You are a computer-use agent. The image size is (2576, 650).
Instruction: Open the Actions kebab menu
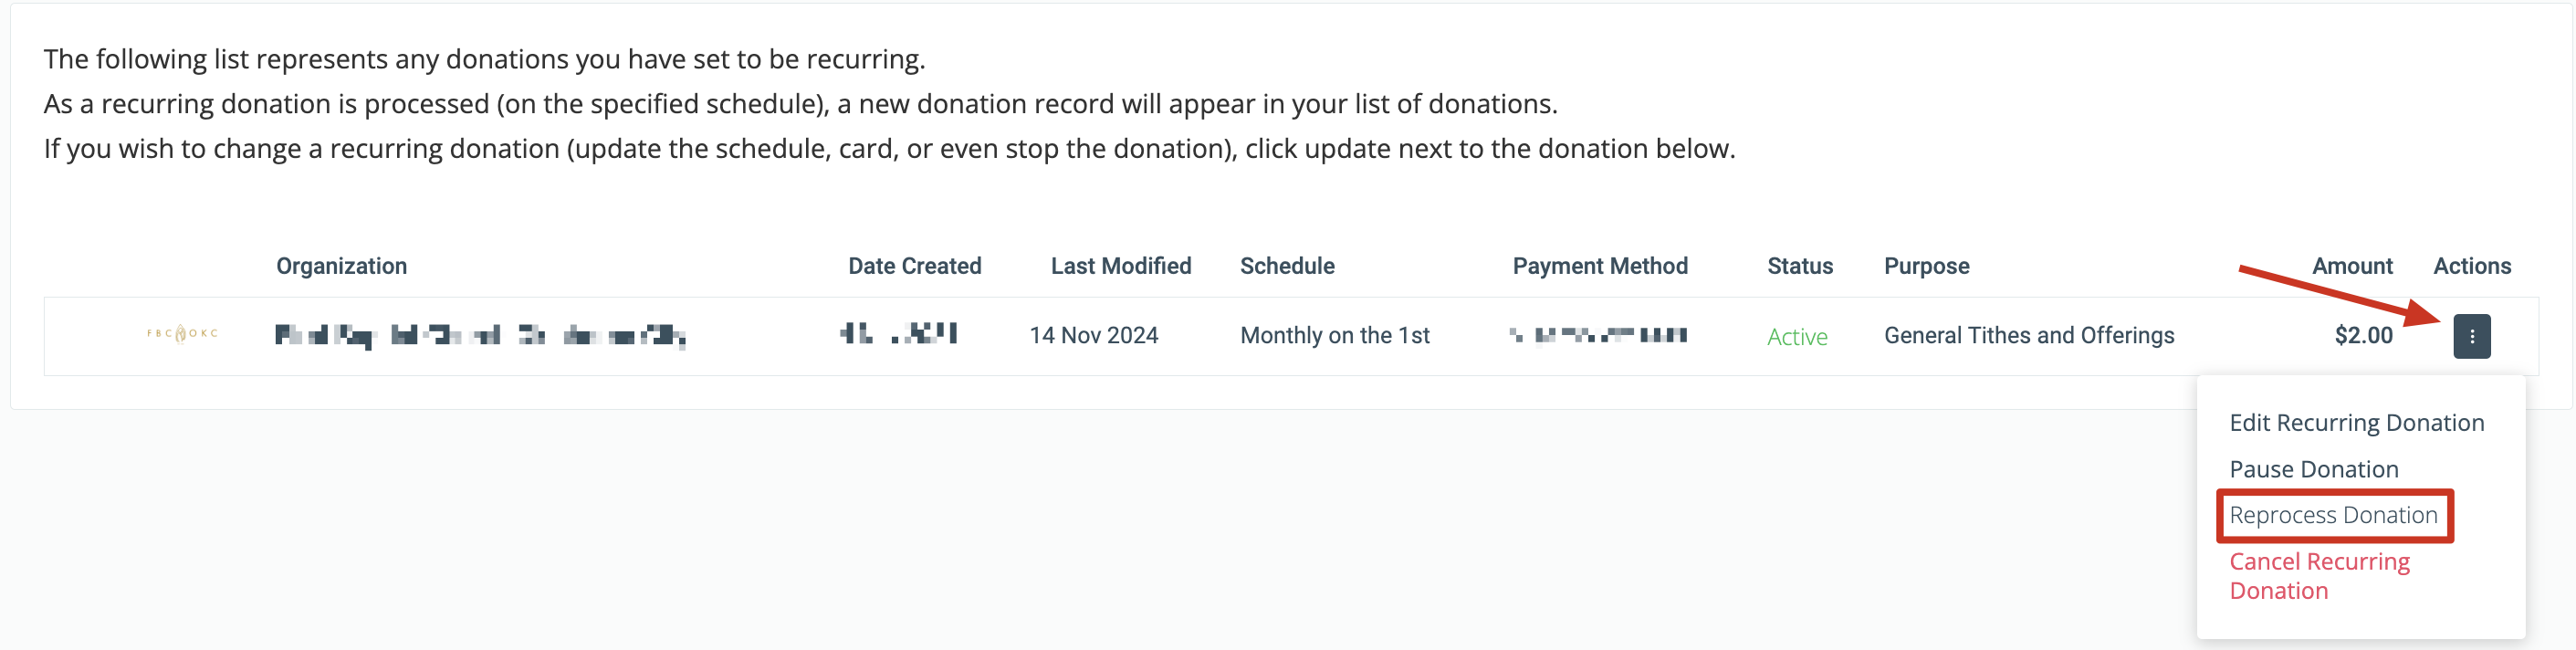[x=2471, y=336]
